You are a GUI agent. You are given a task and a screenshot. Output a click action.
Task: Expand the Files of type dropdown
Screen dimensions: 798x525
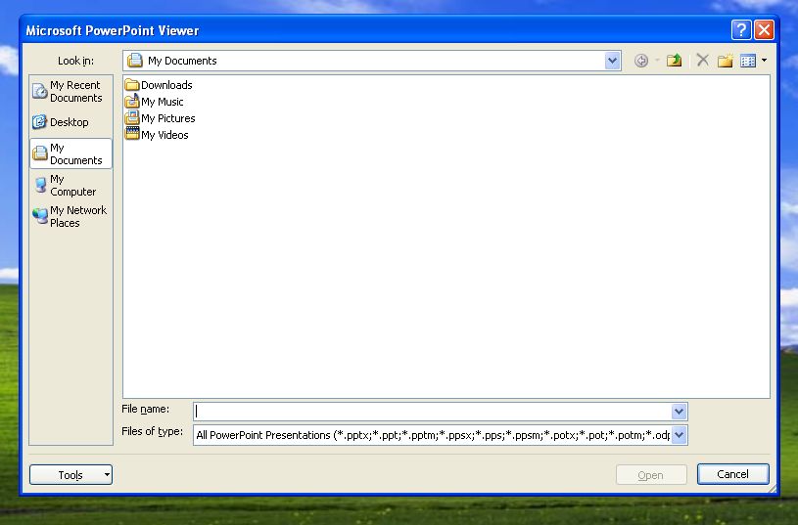(679, 435)
